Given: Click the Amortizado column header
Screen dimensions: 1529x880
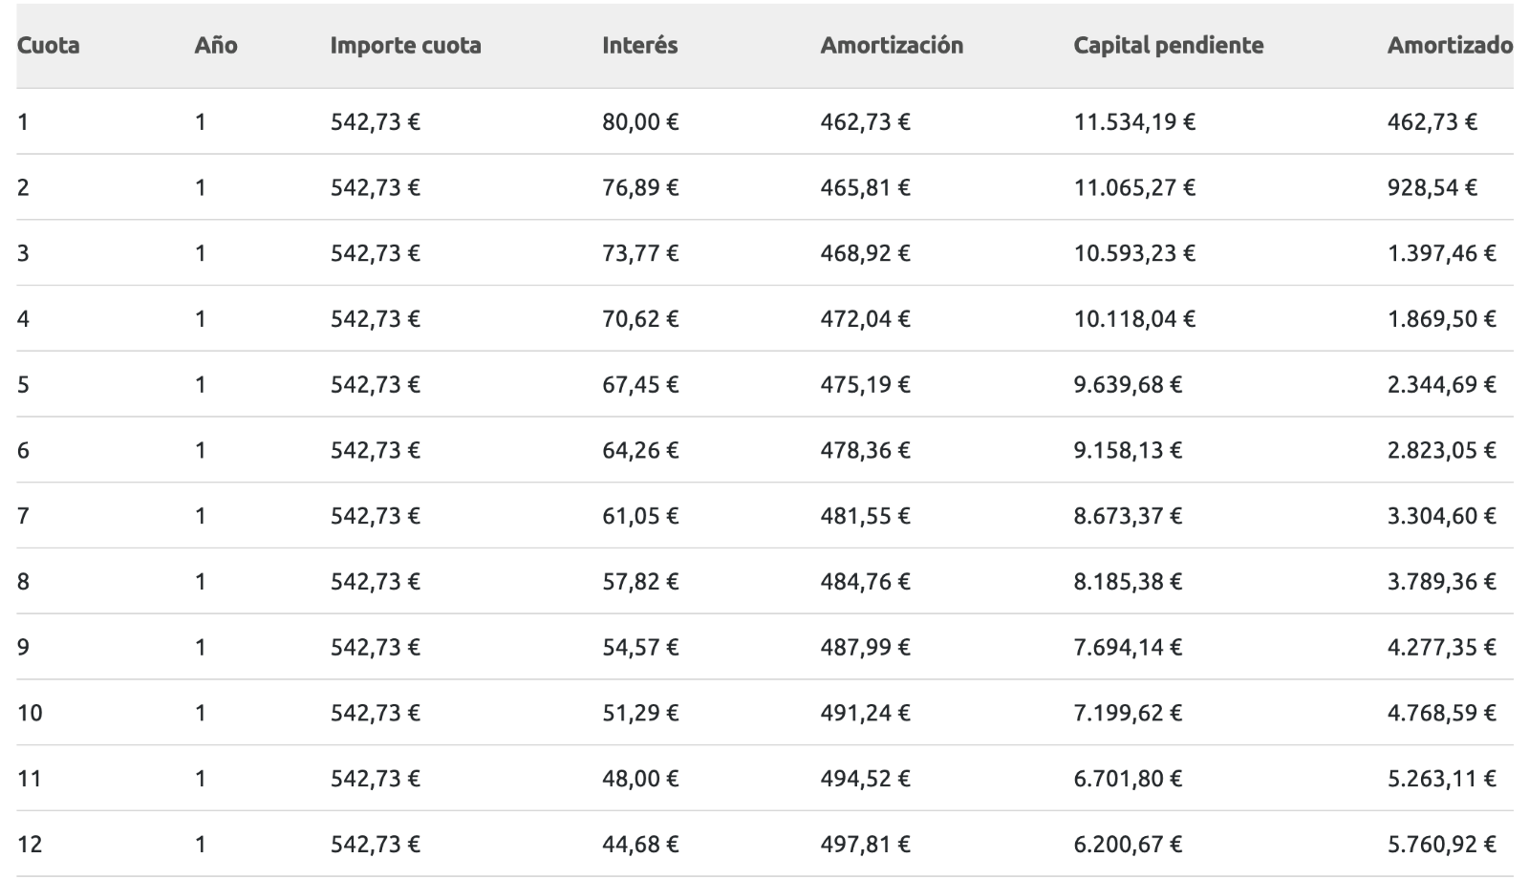Looking at the screenshot, I should [x=1449, y=46].
